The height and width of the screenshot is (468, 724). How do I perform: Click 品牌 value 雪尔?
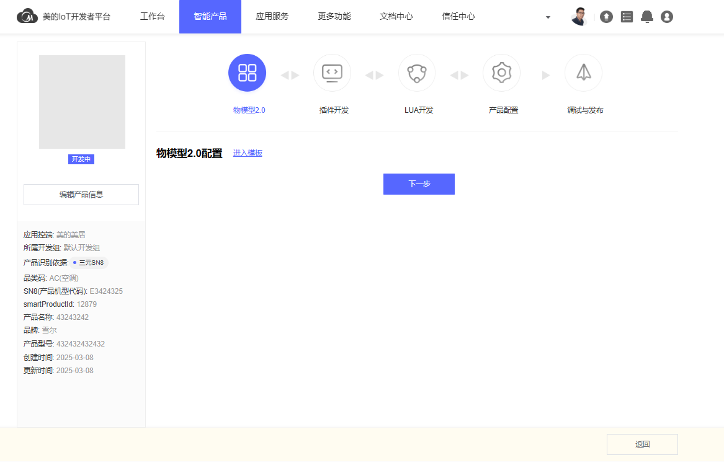(50, 330)
